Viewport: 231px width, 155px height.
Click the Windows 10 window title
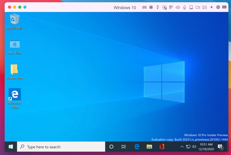[125, 8]
